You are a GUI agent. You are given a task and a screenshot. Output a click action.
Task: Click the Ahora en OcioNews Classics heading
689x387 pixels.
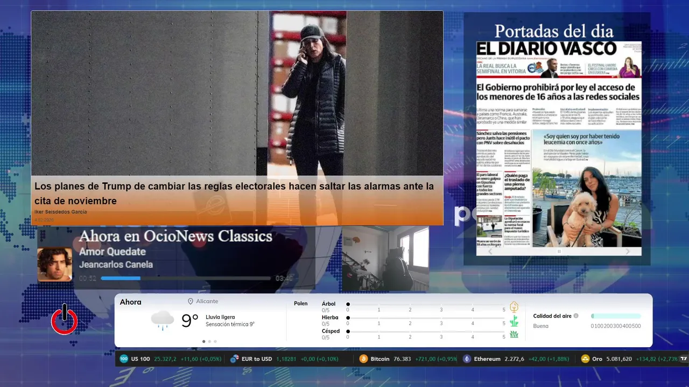[x=175, y=236]
